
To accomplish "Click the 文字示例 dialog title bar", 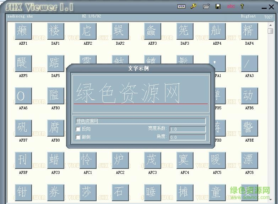I will pyautogui.click(x=138, y=68).
